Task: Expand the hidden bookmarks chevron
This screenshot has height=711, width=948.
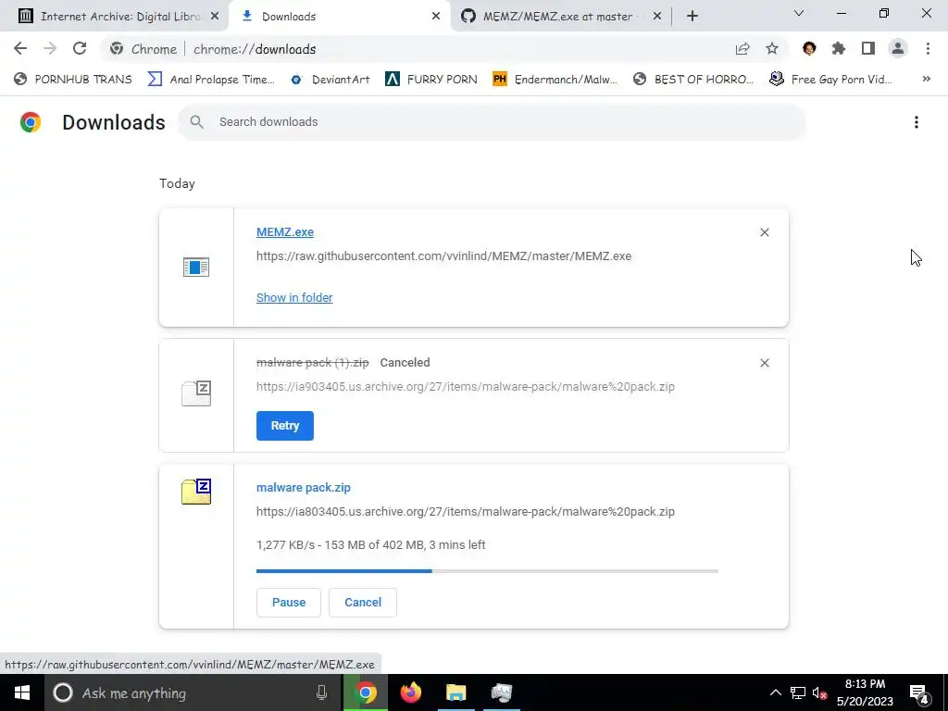Action: click(926, 80)
